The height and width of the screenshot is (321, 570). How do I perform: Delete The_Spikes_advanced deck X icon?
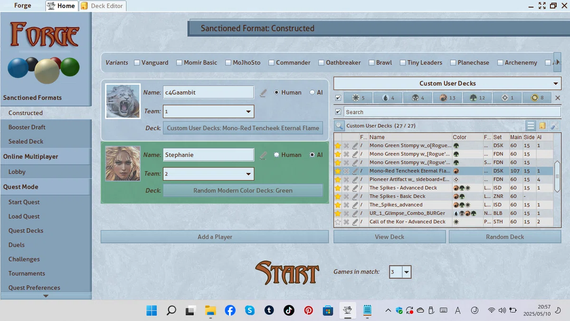[x=346, y=205]
